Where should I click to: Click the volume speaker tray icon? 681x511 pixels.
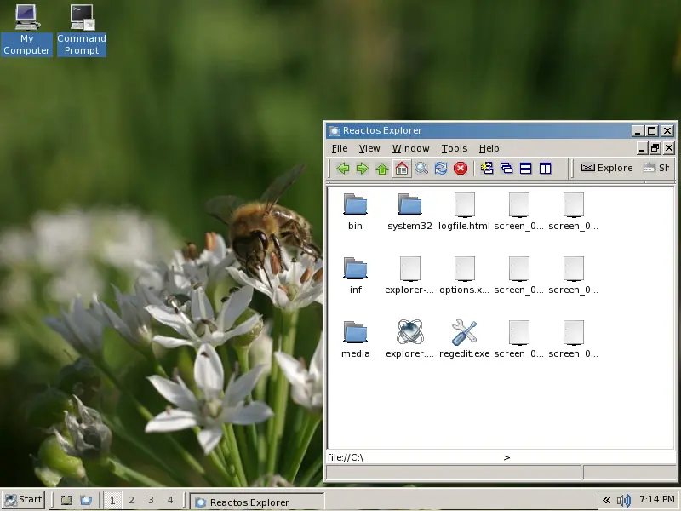(x=624, y=500)
